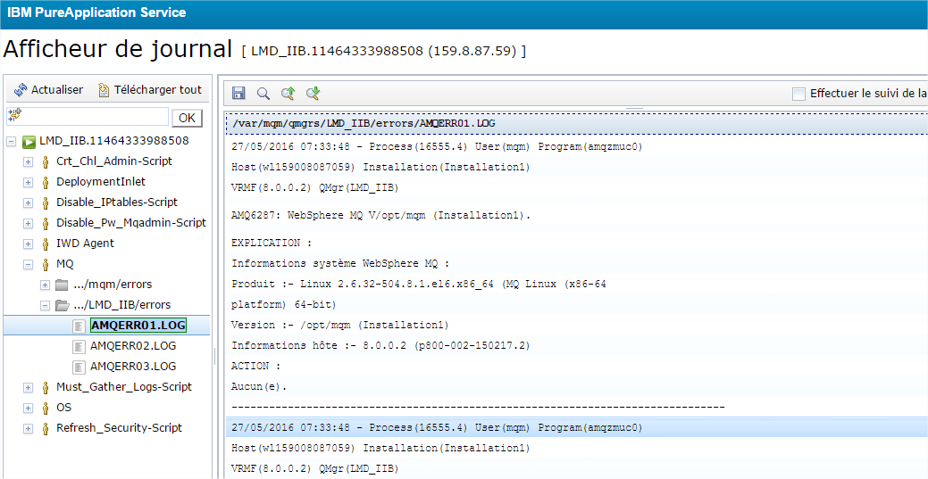
Task: Click the jump-to-top arrow icon
Action: point(288,93)
